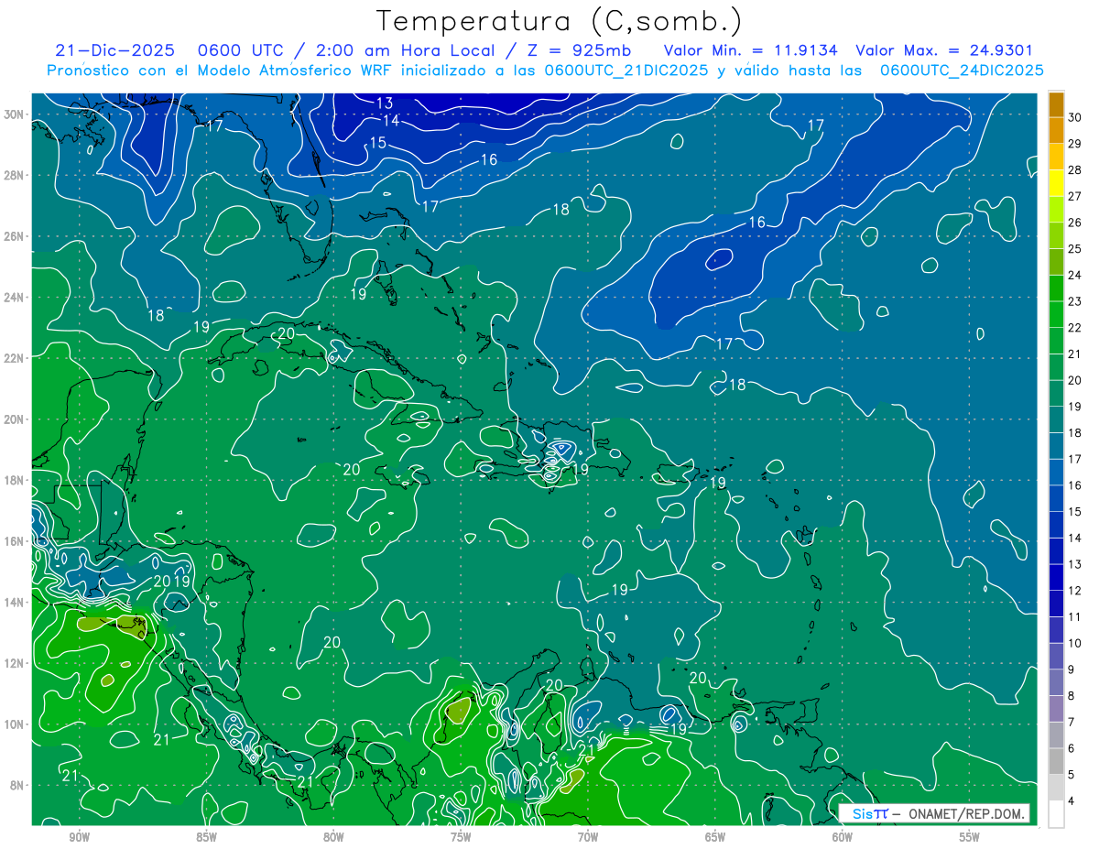Select the date text '21-Dic-2025'

click(x=114, y=50)
